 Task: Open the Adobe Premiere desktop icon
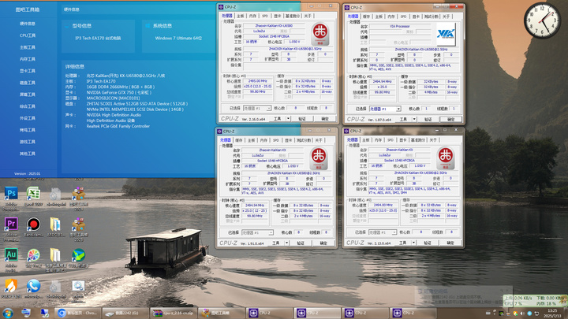pyautogui.click(x=11, y=224)
